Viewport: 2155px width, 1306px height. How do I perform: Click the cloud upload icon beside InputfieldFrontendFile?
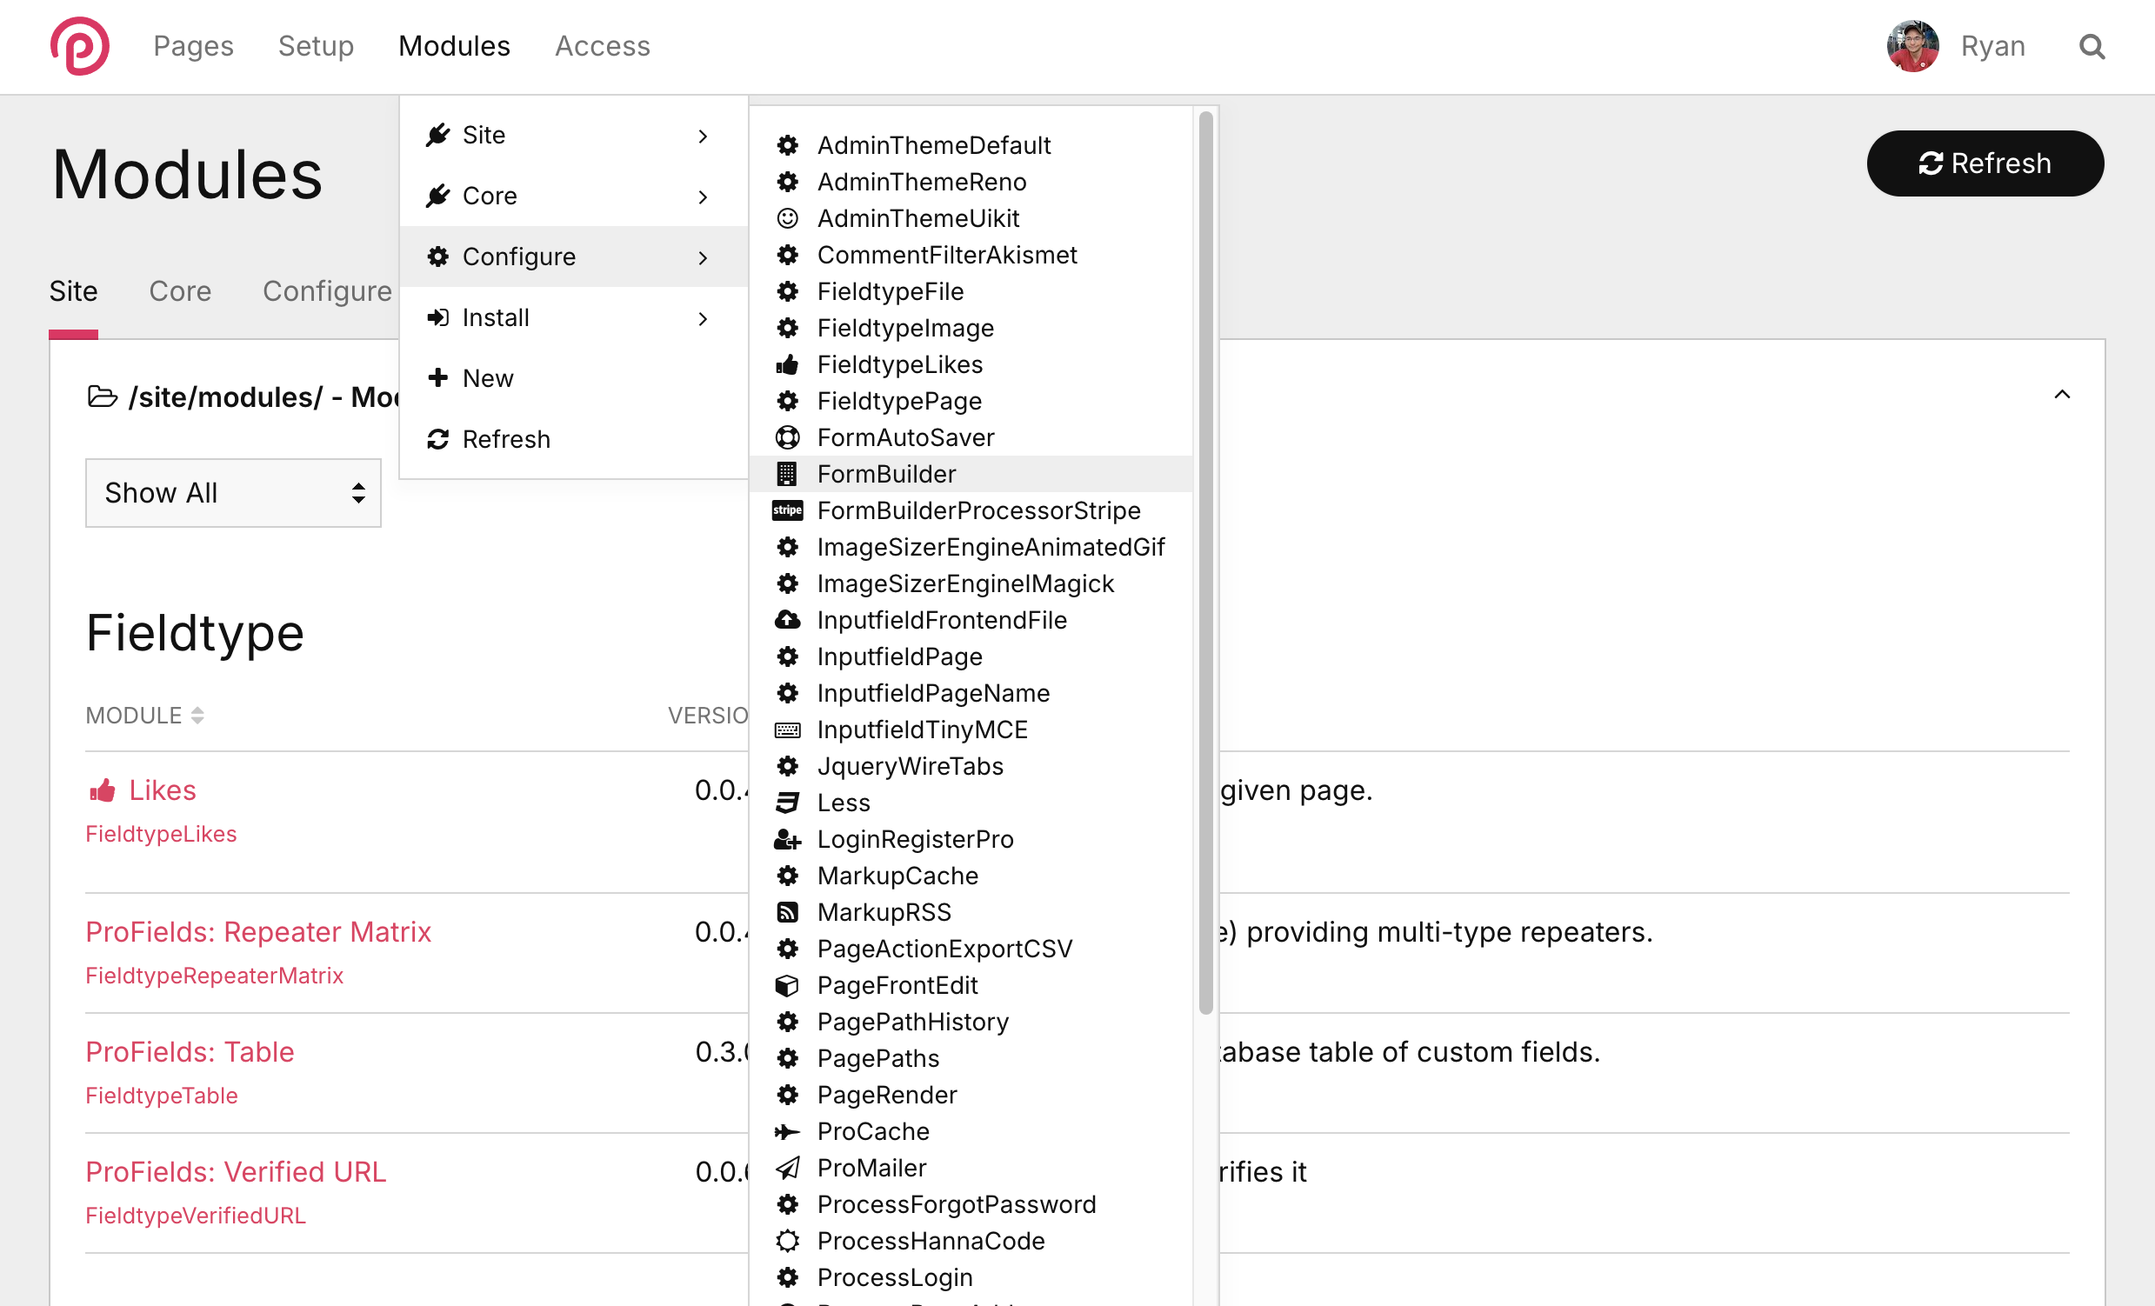787,620
